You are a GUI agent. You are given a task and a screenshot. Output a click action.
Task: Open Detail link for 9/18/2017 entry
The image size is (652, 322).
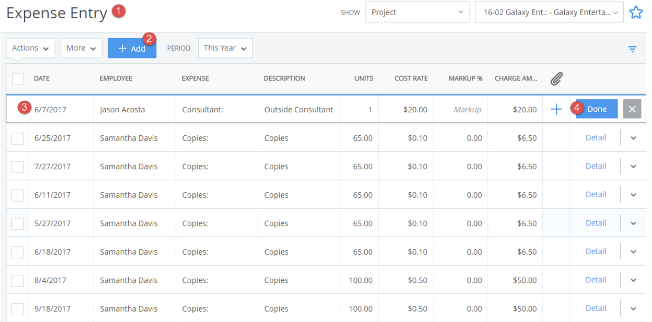(x=596, y=308)
